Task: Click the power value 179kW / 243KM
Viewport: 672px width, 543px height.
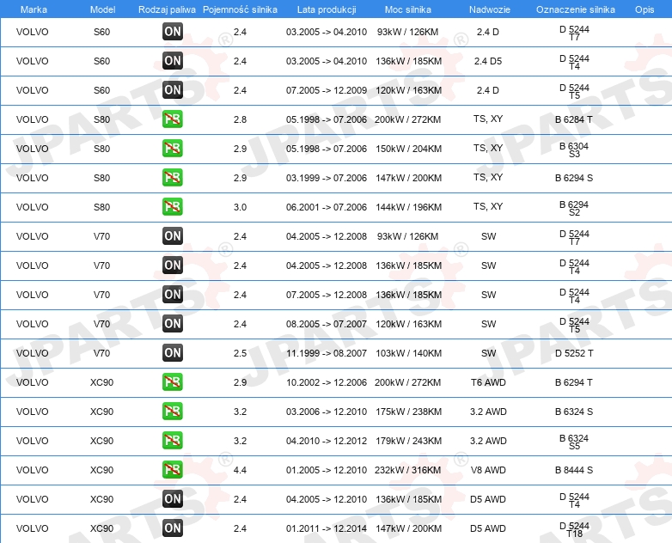Action: point(408,441)
